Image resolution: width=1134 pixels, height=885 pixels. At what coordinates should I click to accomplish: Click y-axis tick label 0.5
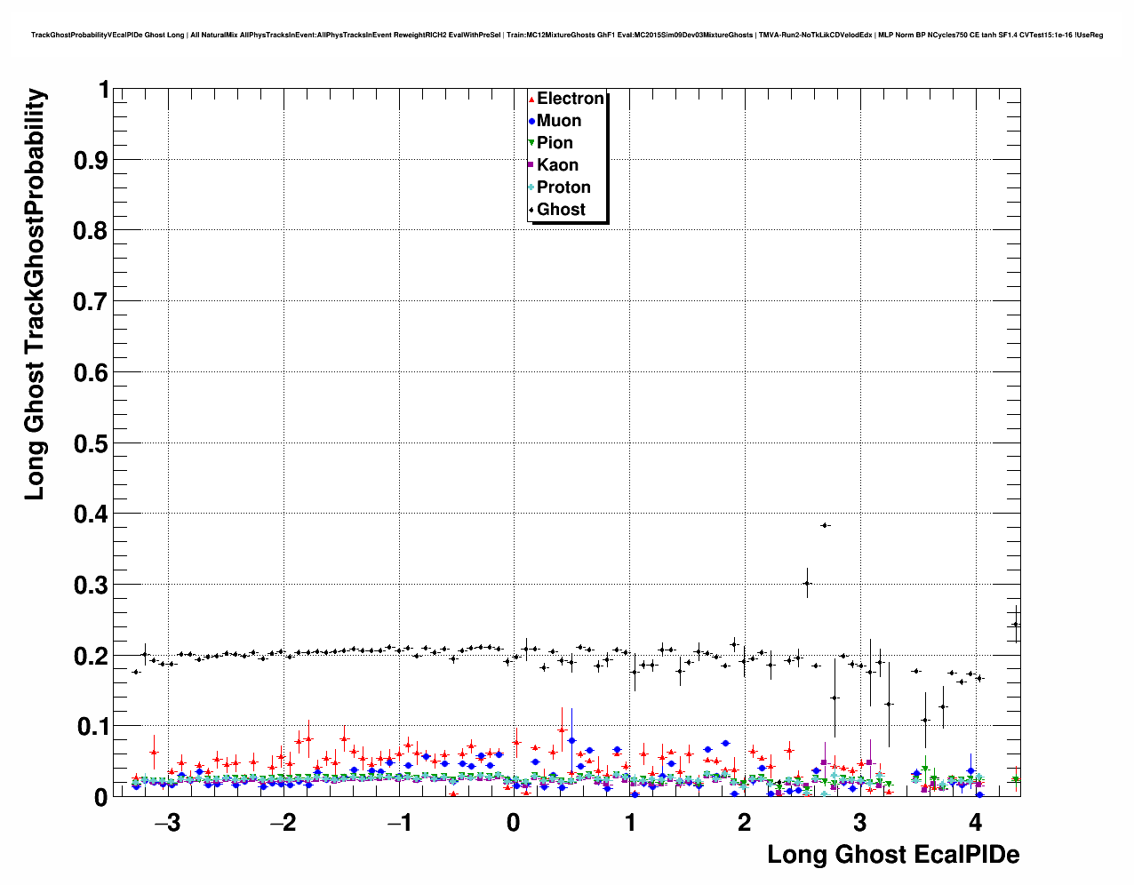point(92,443)
